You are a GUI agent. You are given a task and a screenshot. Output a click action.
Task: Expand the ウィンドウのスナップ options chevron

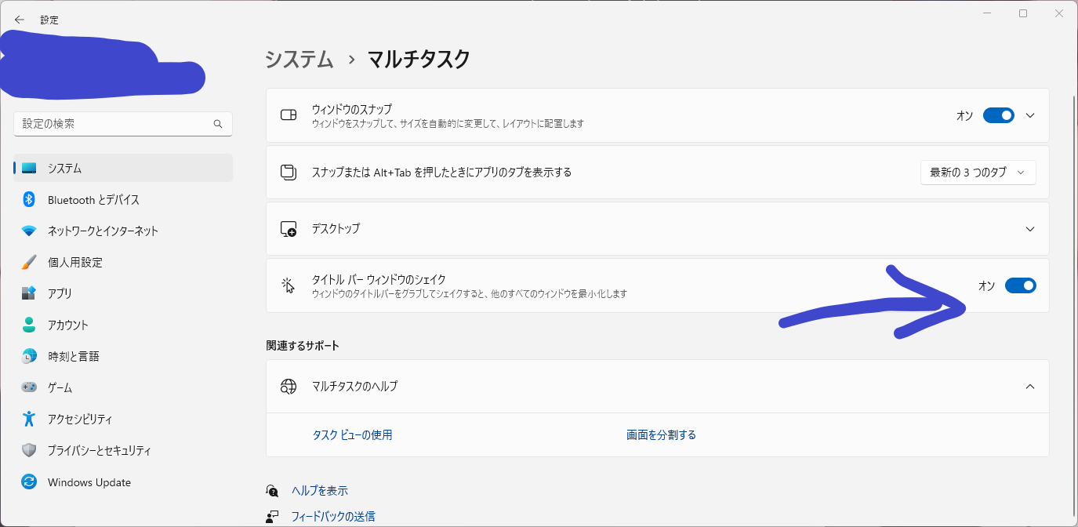1030,115
